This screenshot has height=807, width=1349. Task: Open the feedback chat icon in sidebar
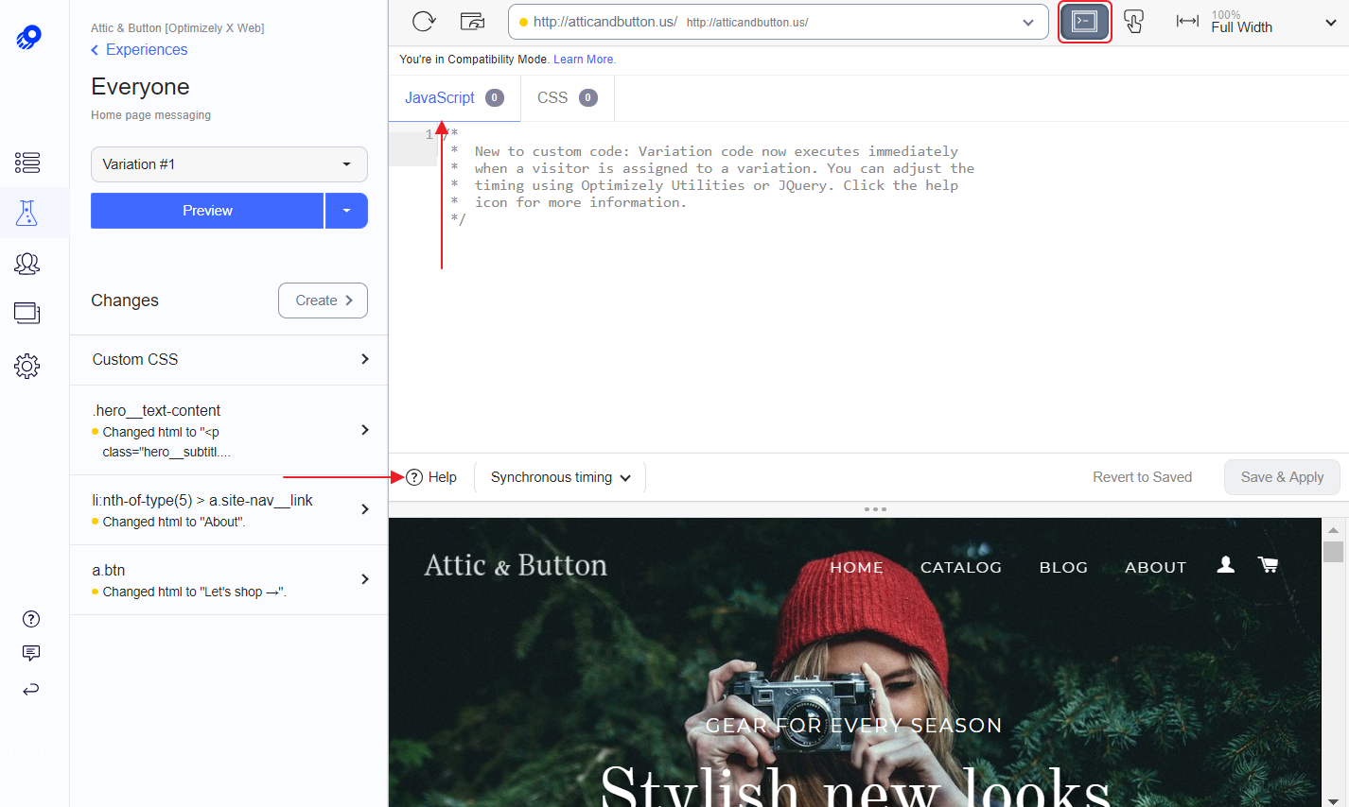click(x=31, y=653)
